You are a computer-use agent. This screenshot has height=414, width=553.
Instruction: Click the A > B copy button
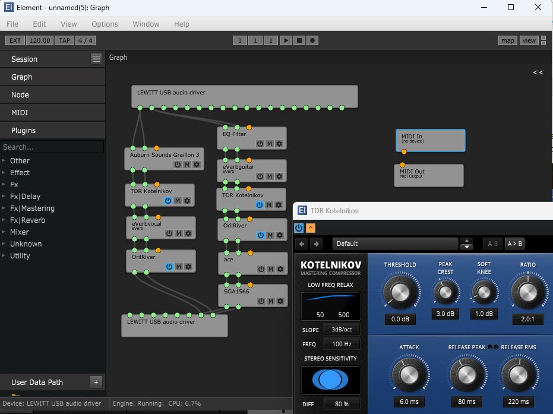pos(514,244)
